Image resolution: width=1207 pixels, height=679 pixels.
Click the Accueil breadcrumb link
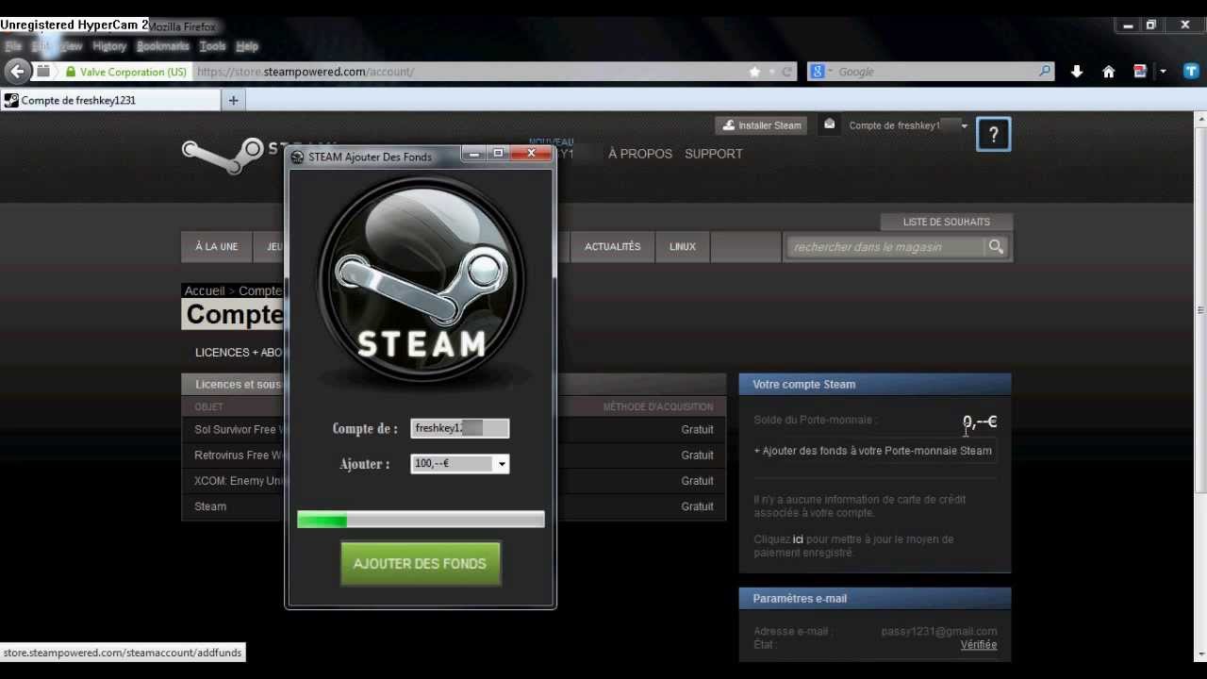pyautogui.click(x=205, y=290)
